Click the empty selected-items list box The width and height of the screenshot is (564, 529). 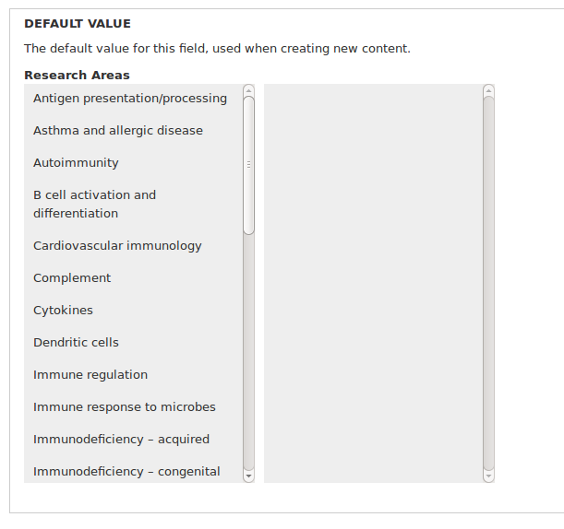click(373, 283)
